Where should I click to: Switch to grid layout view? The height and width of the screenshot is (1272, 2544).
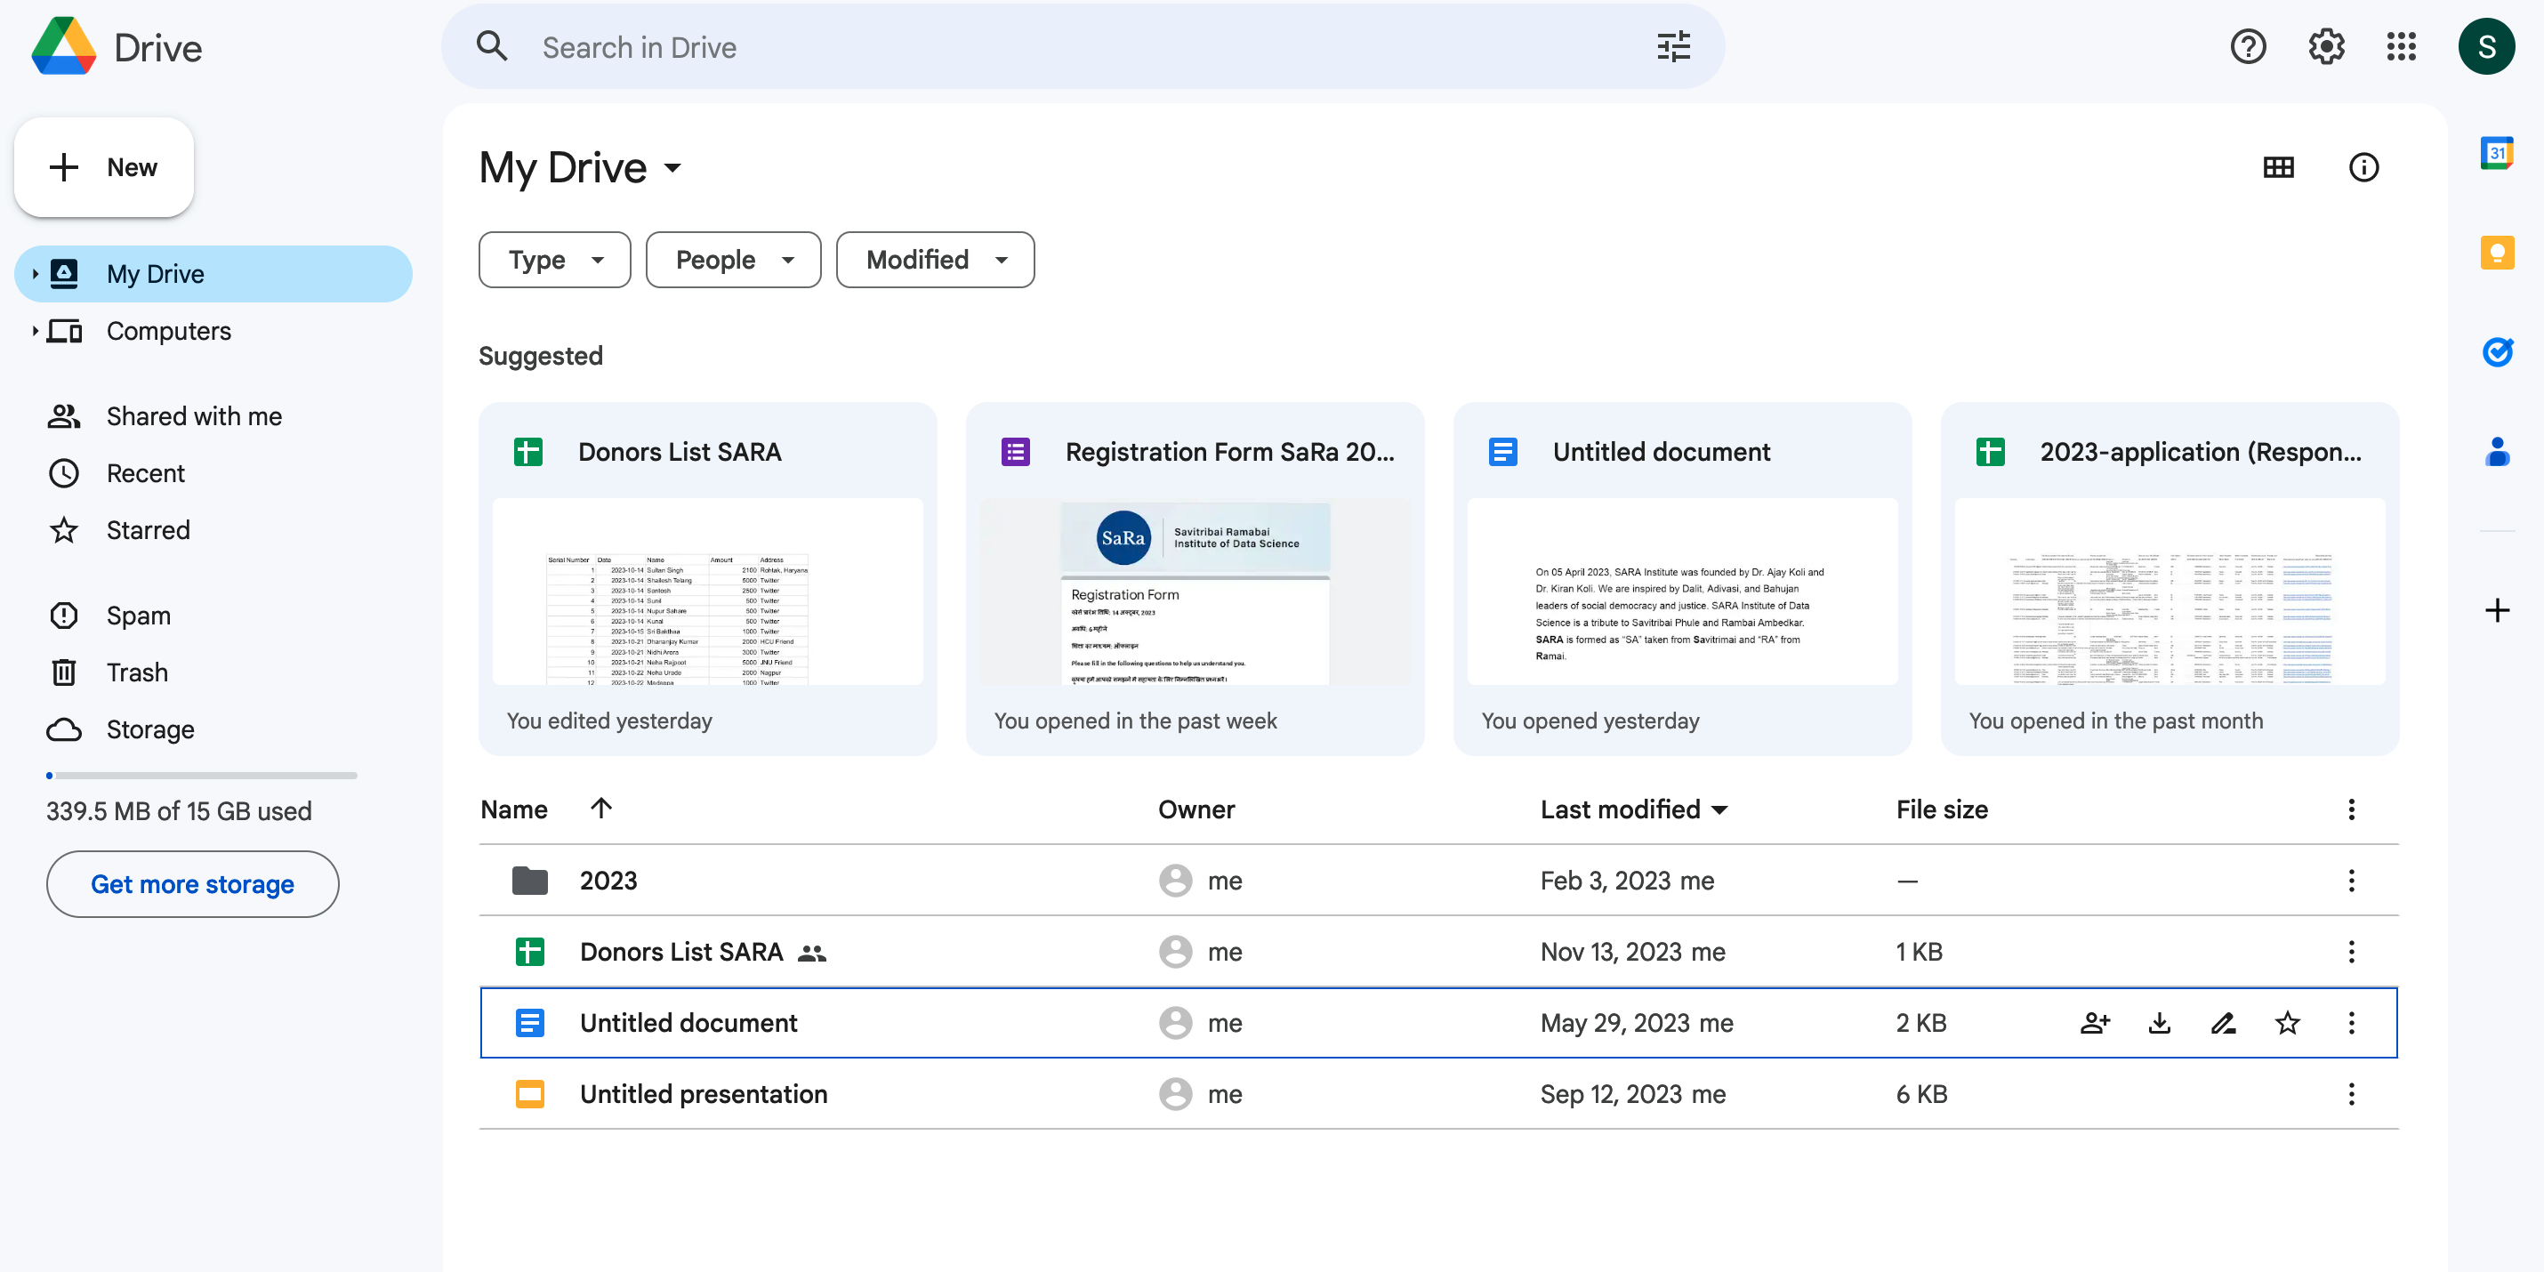click(x=2278, y=168)
